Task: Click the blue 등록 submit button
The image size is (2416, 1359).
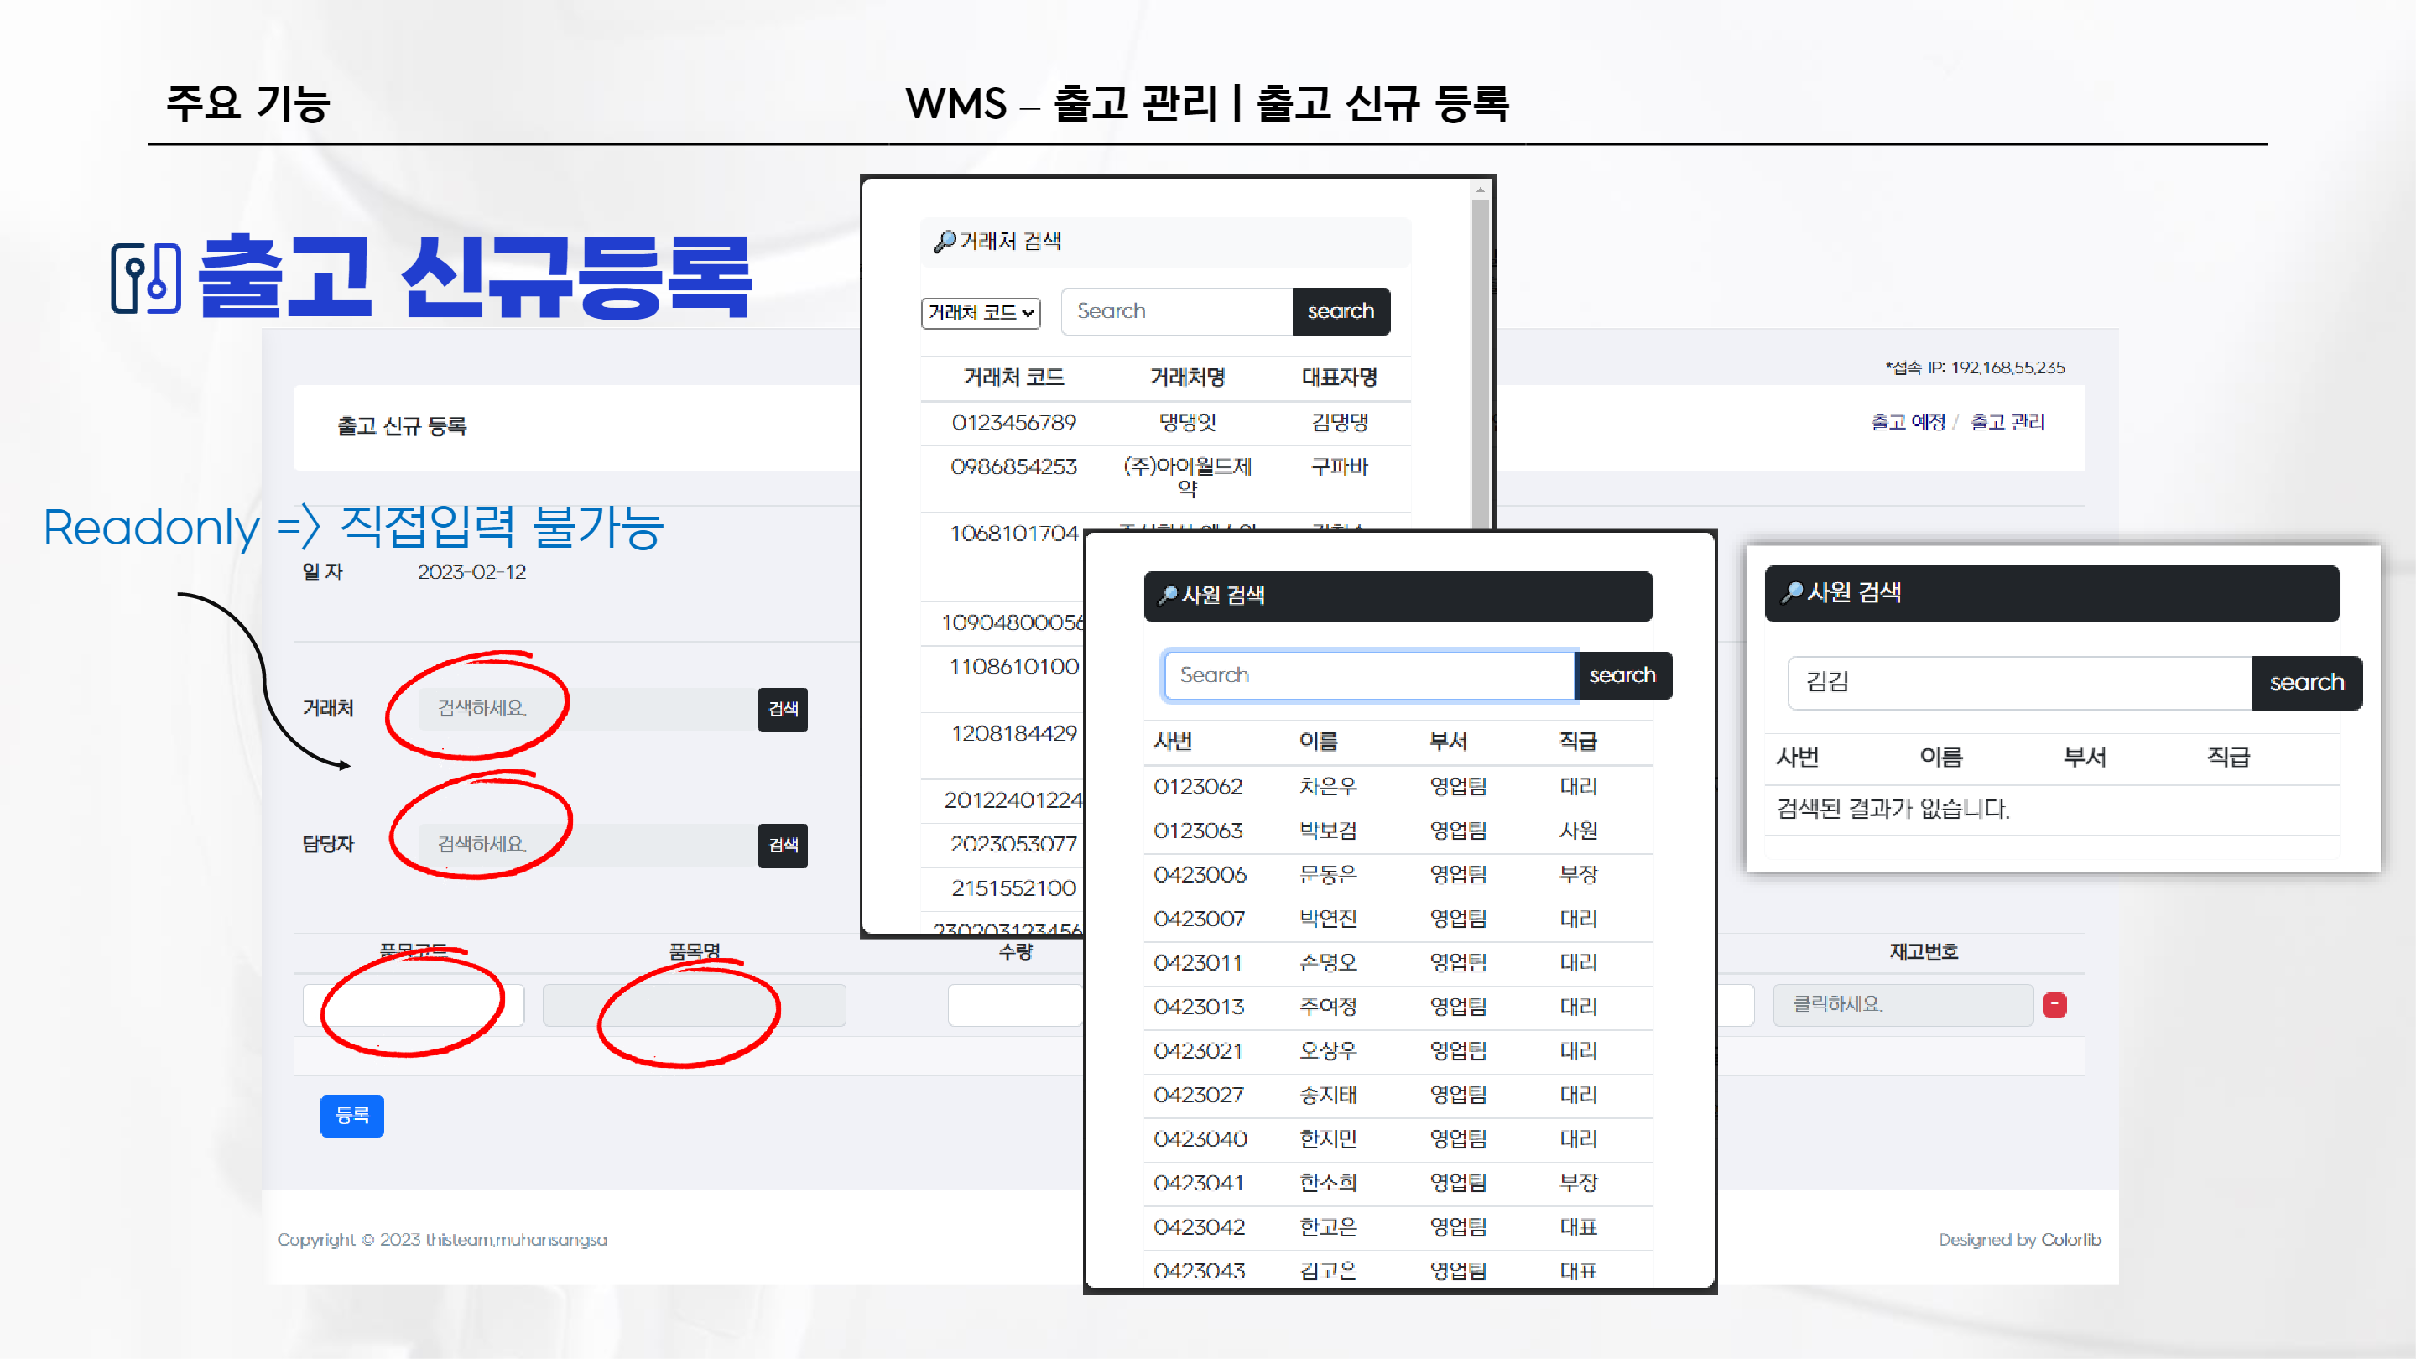Action: (x=351, y=1115)
